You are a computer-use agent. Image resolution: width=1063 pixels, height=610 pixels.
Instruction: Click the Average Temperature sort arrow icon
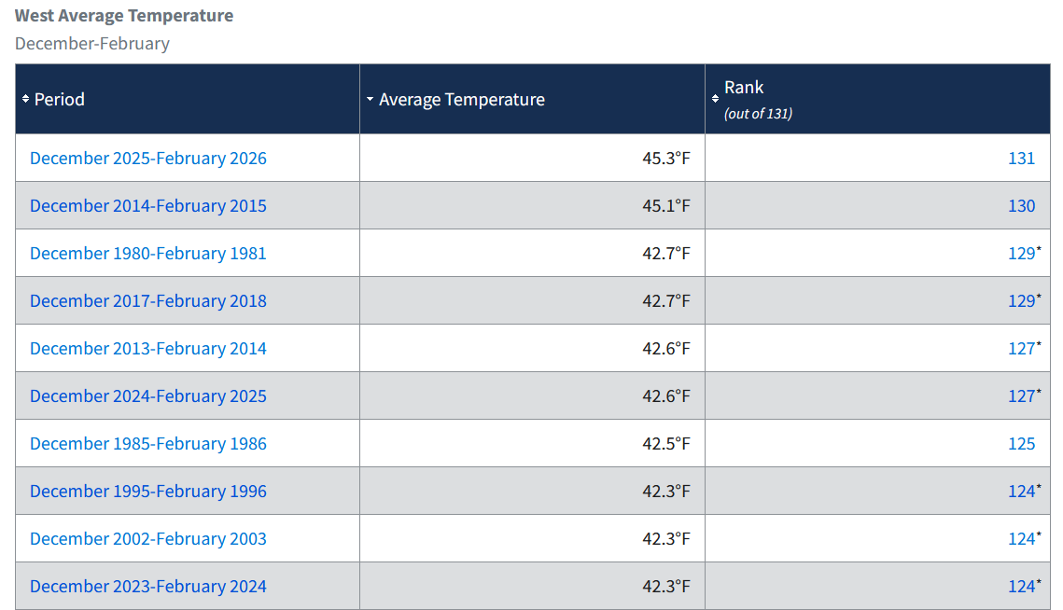point(371,99)
